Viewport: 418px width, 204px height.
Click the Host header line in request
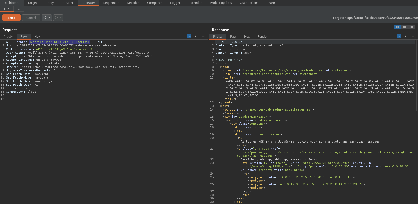(62, 45)
